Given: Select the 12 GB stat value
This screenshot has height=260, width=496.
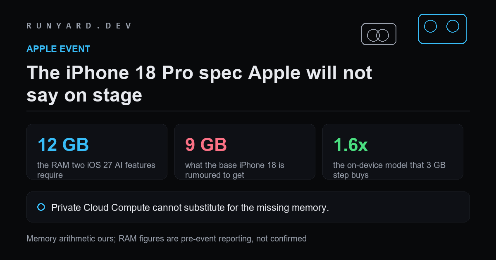Looking at the screenshot, I should click(x=63, y=144).
